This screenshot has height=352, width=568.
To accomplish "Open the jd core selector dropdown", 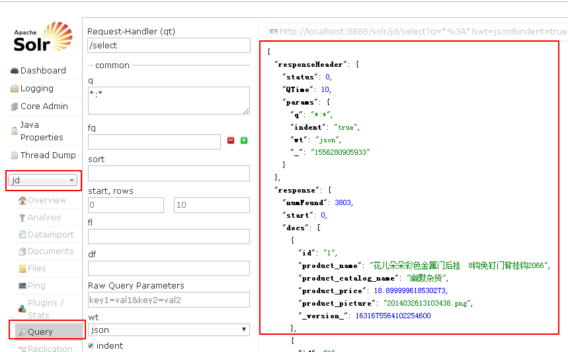I will pos(43,180).
